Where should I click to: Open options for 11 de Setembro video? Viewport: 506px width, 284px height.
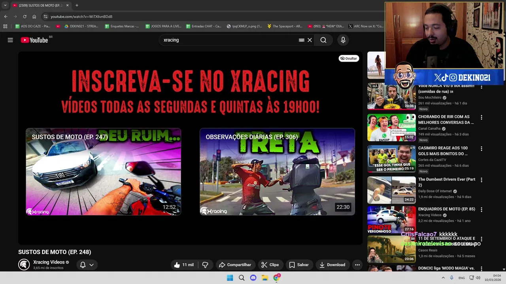(x=481, y=239)
